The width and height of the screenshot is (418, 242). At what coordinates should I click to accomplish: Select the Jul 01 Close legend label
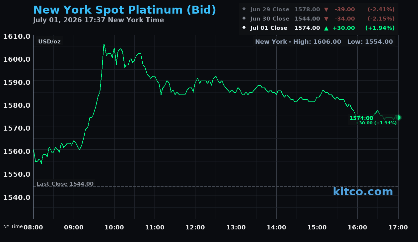(269, 28)
